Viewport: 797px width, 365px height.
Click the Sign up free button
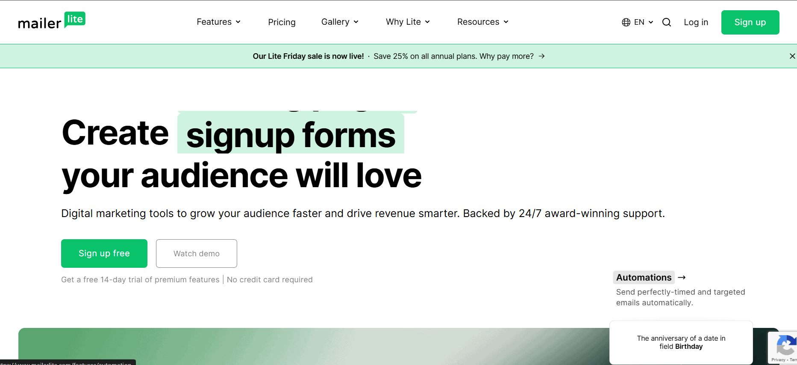pos(104,254)
